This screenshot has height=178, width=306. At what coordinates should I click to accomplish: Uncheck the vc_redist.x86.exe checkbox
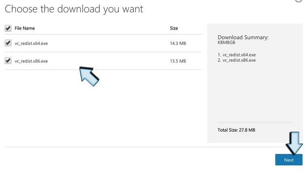(8, 61)
